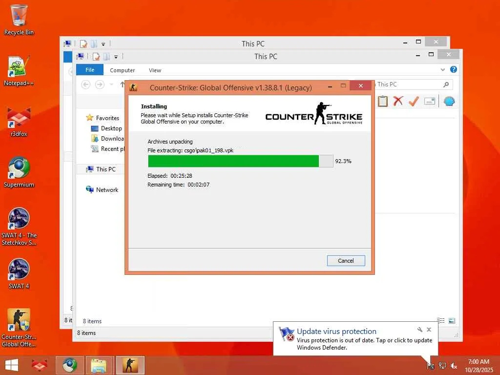500x375 pixels.
Task: Click the 'Remaining time: 00:02:07' text
Action: coord(178,185)
